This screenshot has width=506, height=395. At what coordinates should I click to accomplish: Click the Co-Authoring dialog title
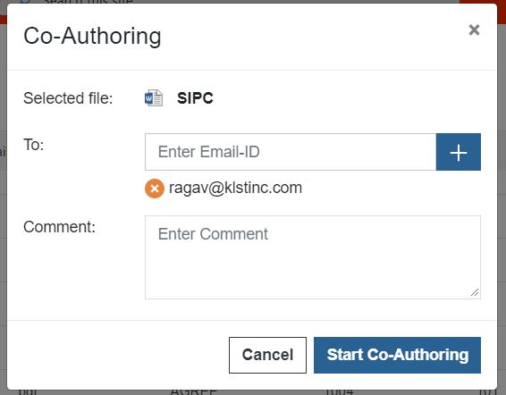click(x=92, y=36)
